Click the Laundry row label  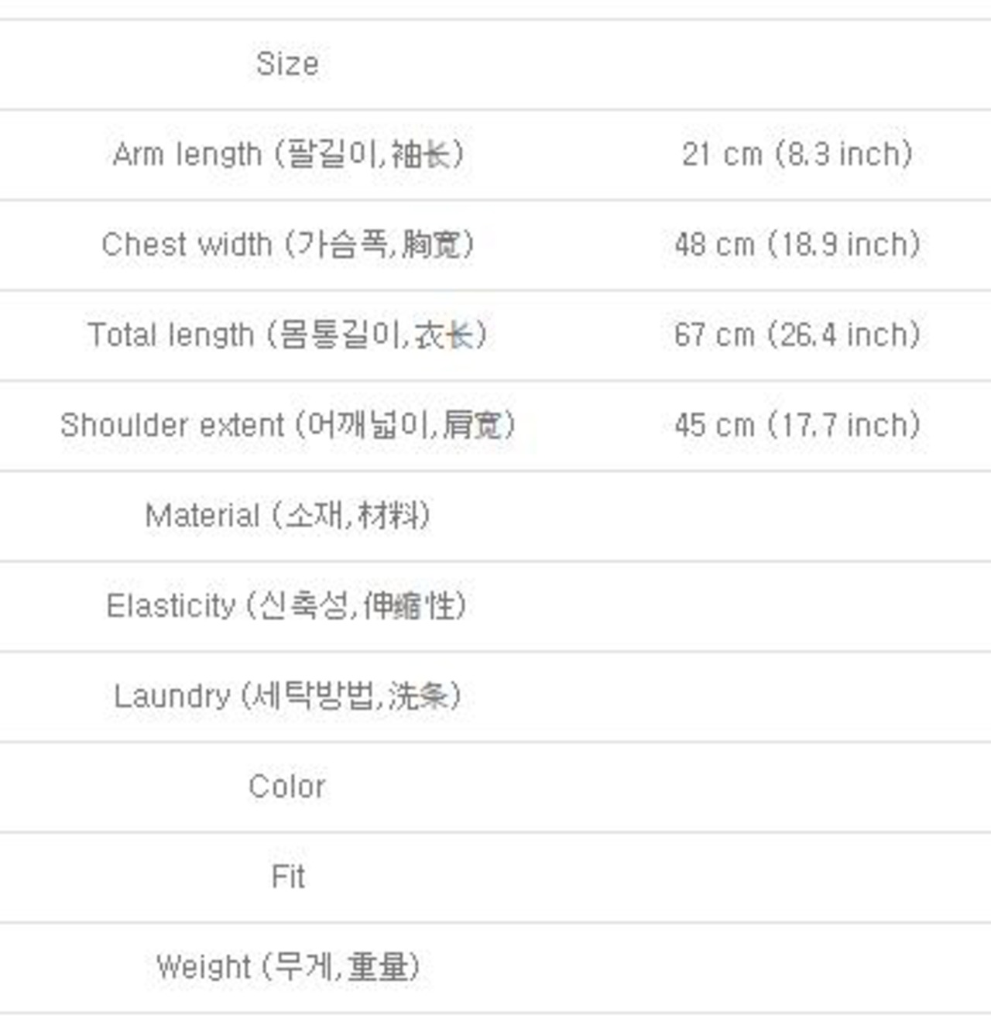[288, 696]
